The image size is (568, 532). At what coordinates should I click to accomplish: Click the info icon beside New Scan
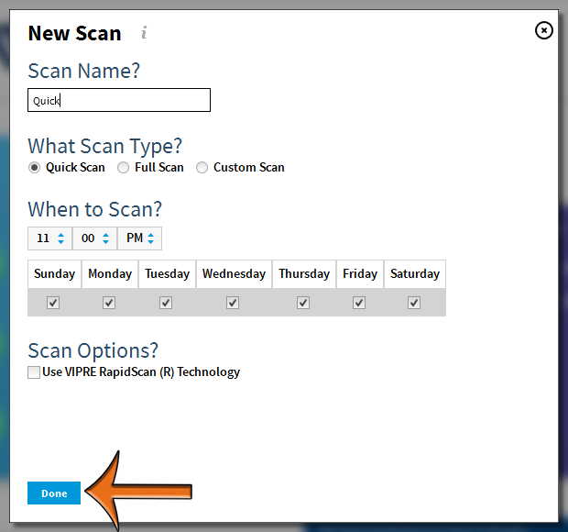[x=144, y=33]
